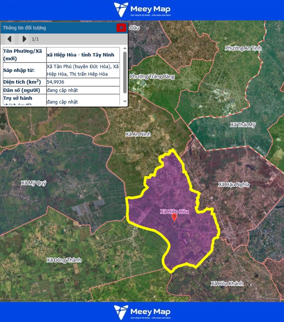
Task: Click the previous record arrow in info panel
Action: [x=9, y=39]
